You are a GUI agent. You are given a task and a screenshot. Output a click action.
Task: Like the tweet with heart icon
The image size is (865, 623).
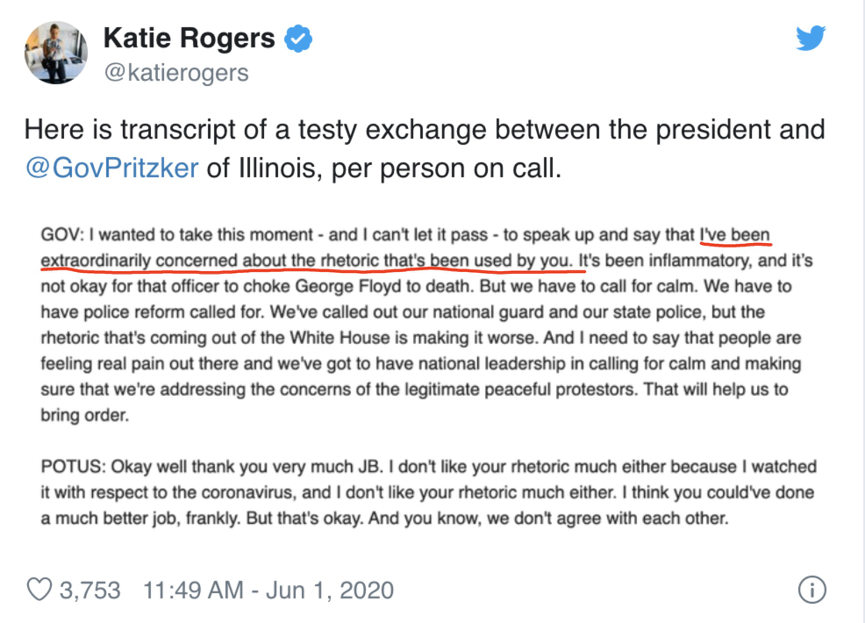[39, 590]
